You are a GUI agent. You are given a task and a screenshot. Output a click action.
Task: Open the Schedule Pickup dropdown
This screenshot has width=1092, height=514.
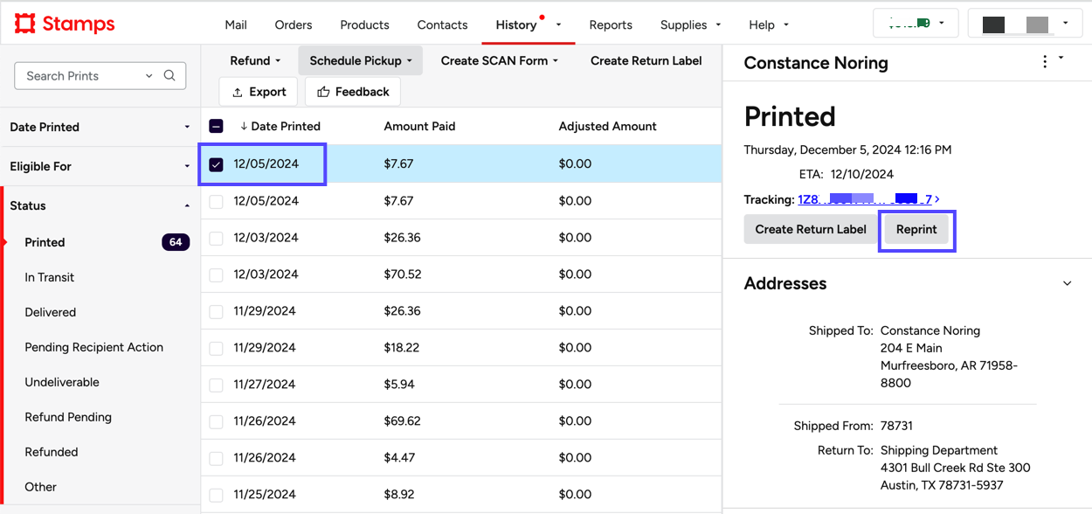[361, 60]
